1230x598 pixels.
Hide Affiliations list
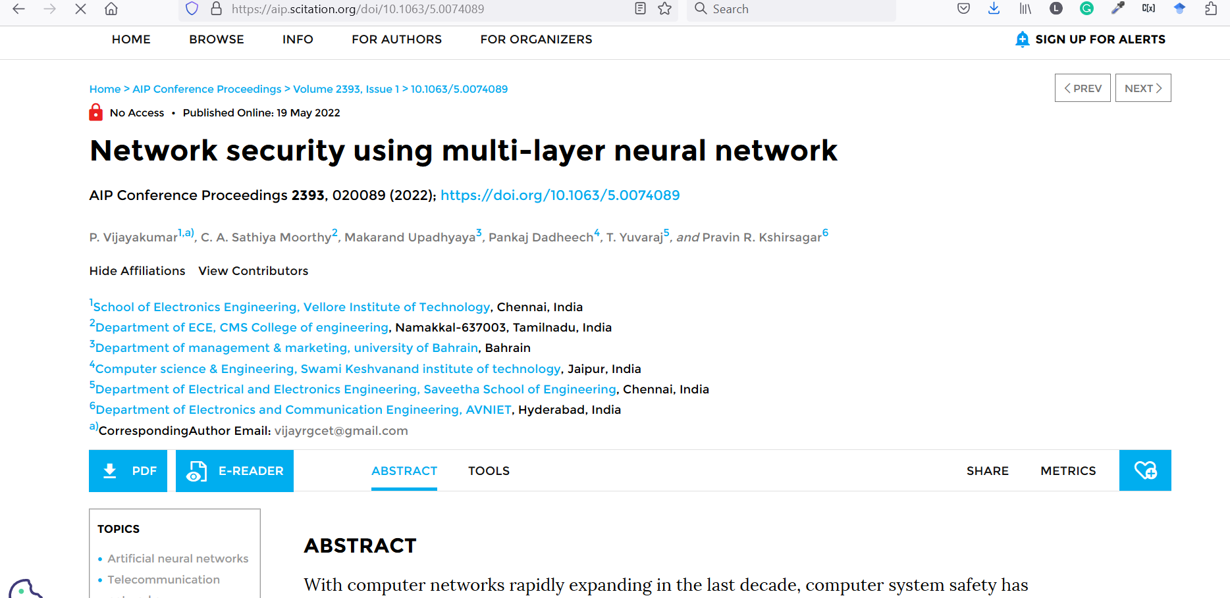(x=137, y=271)
